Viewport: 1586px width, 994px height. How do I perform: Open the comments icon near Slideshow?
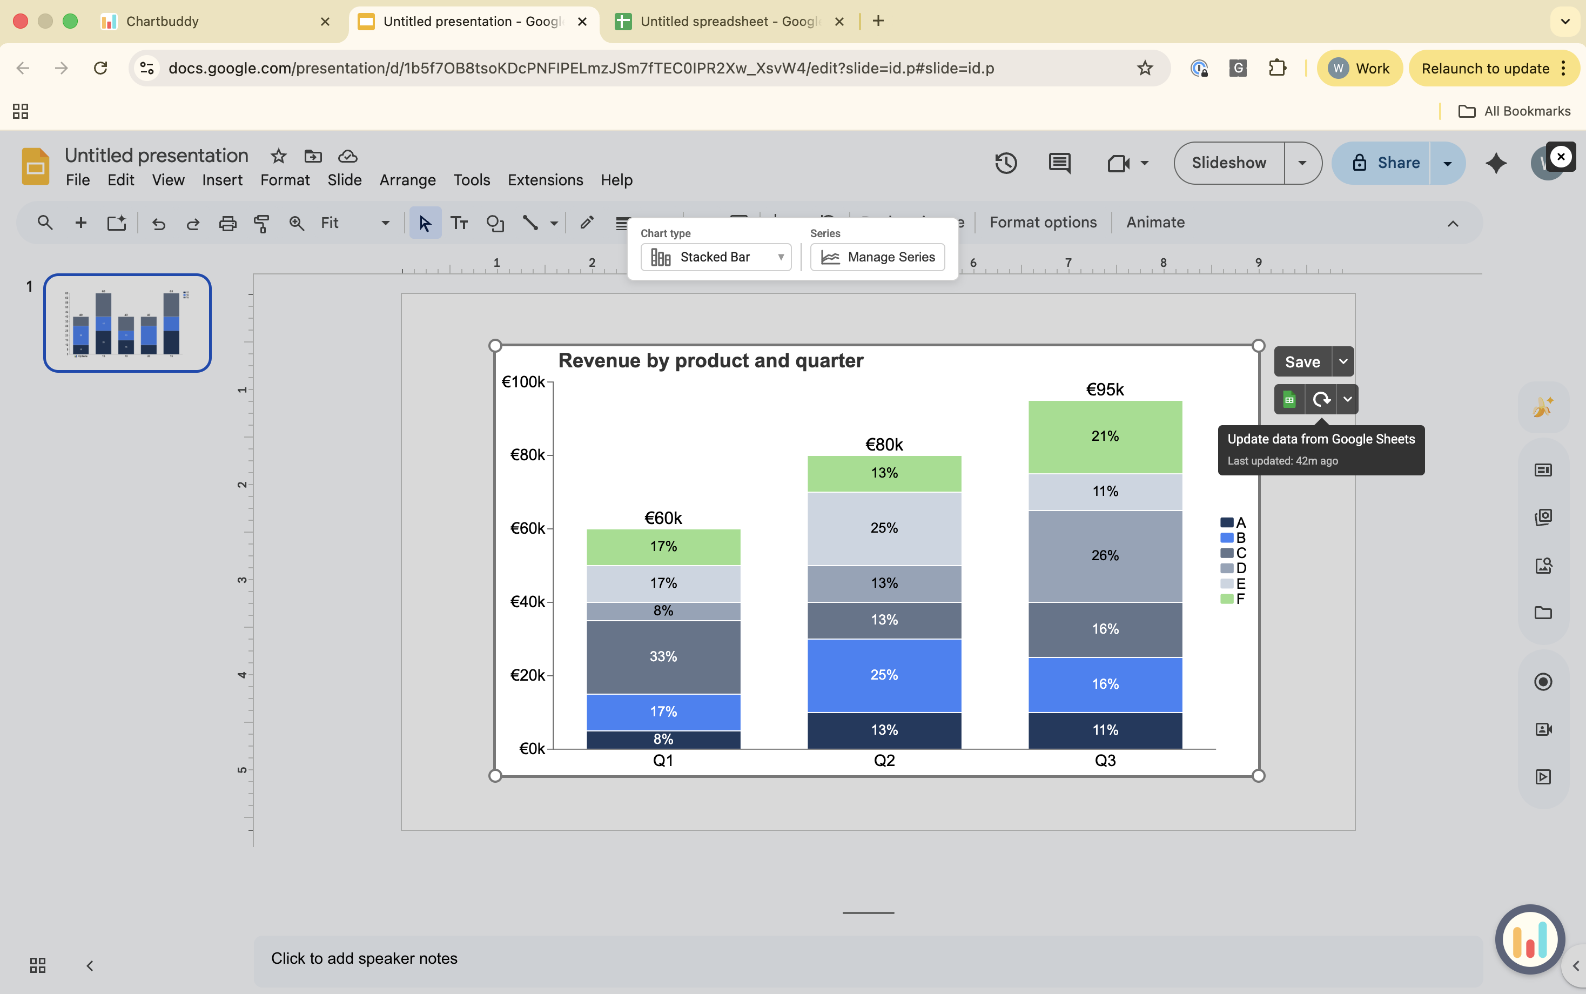[1058, 163]
